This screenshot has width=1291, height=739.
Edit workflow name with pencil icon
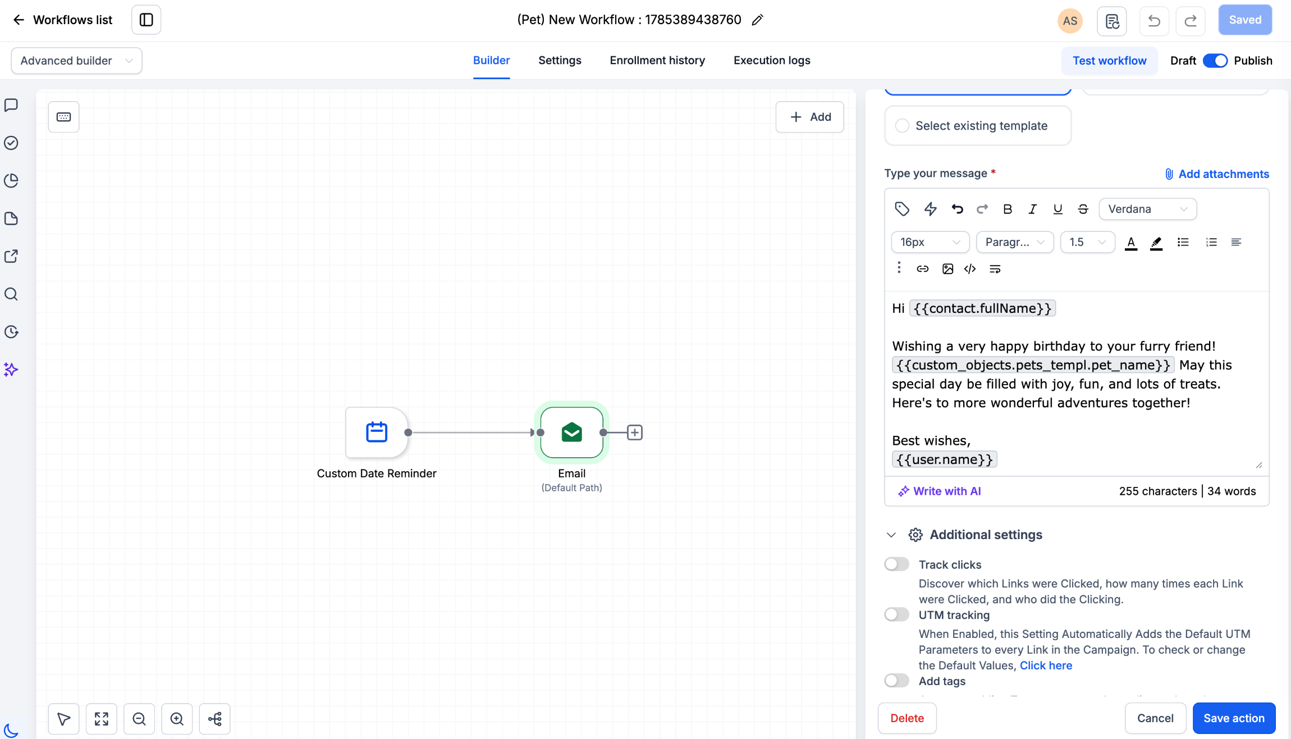point(757,20)
